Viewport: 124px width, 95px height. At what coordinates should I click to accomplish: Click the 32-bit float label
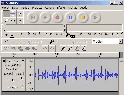(x=11, y=69)
